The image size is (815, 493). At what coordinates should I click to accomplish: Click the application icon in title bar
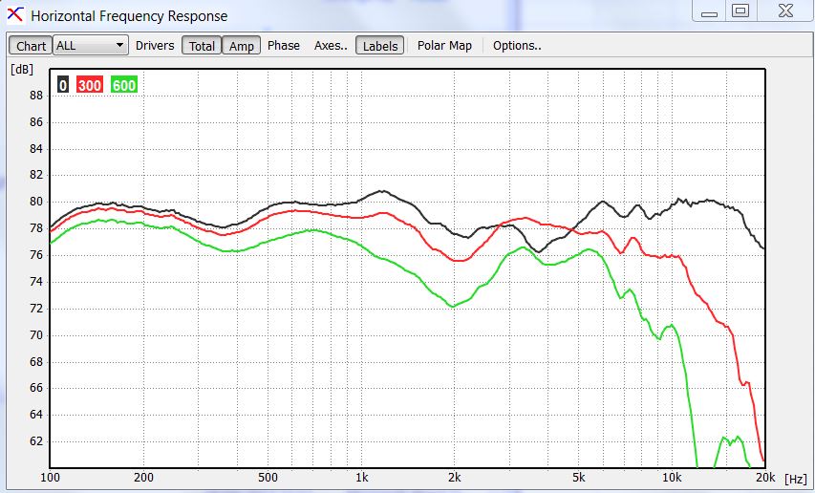coord(15,15)
